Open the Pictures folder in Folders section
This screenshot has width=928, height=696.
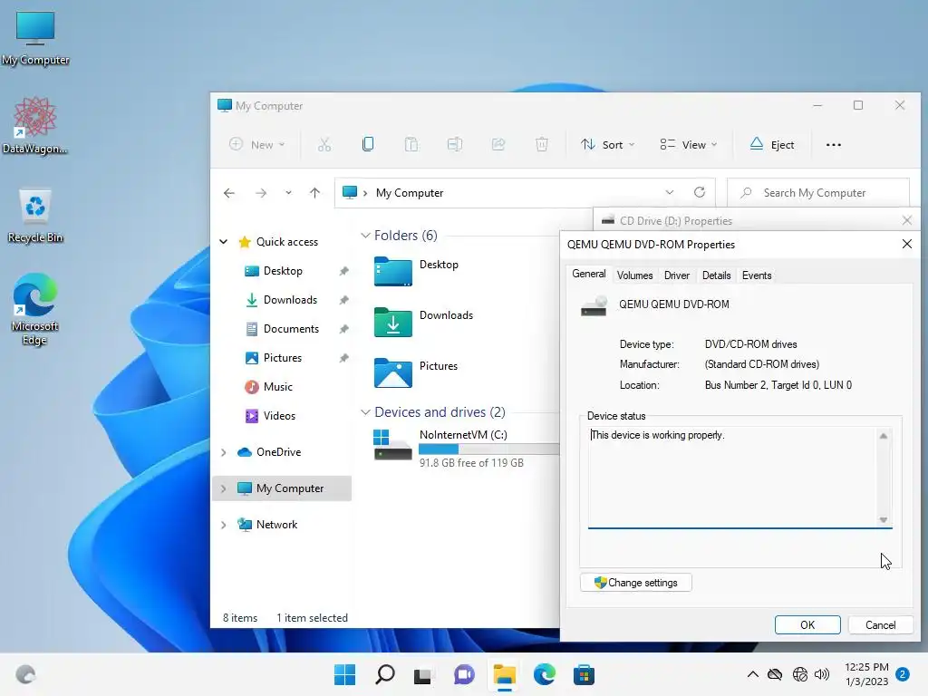coord(417,372)
